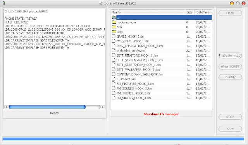248x145 pixels.
Task: Open the FileSystem tool
Action: coord(230,55)
